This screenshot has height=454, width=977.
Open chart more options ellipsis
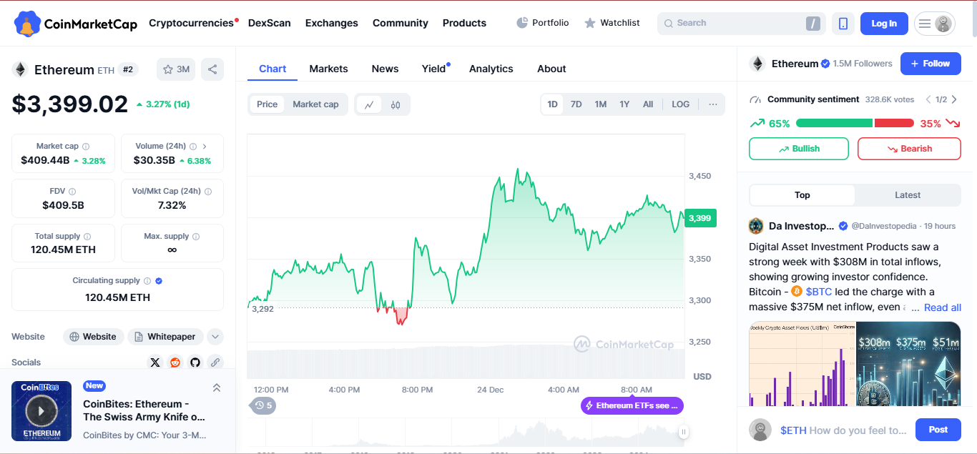pos(713,104)
